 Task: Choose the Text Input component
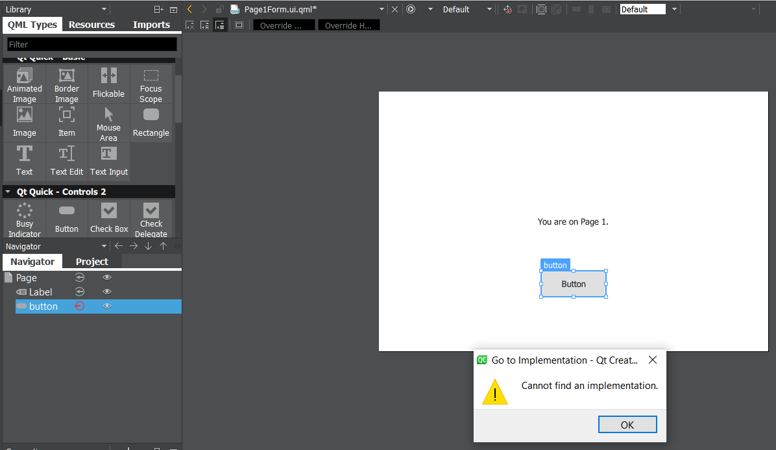(108, 161)
